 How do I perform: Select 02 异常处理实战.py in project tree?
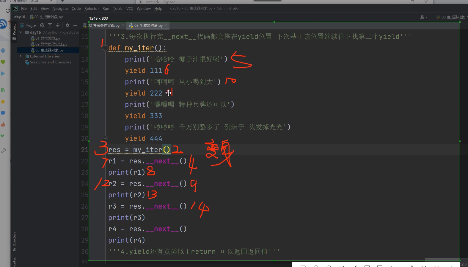tap(49, 44)
